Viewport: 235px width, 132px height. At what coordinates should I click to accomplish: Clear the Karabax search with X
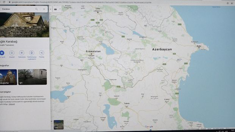coord(44,9)
